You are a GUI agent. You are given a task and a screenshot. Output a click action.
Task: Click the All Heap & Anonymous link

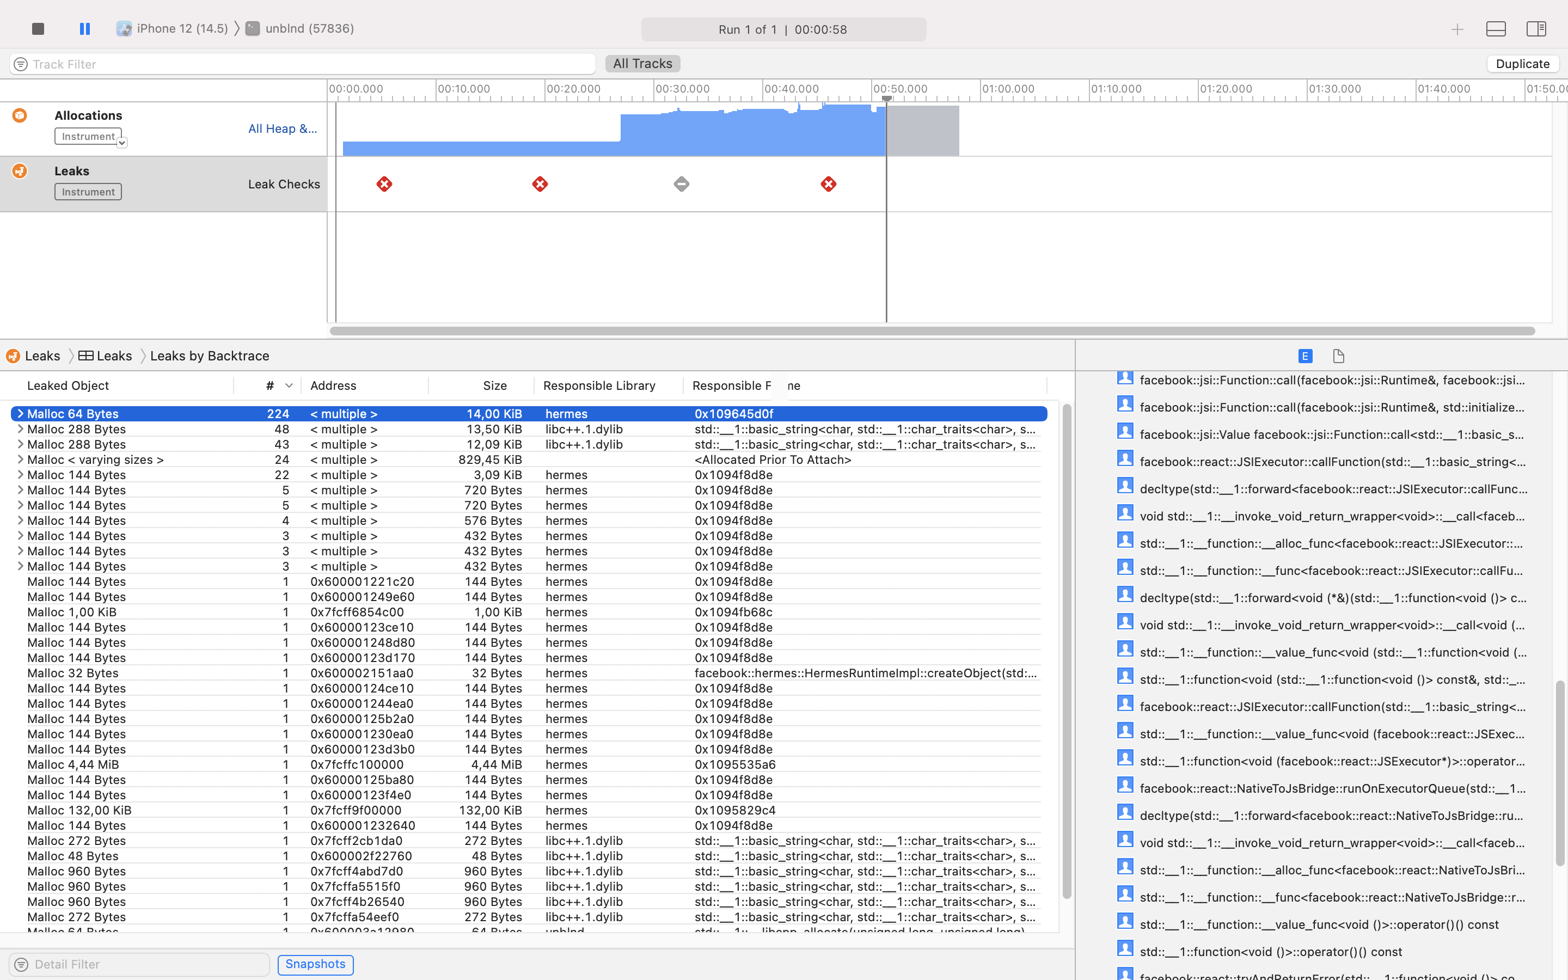(282, 128)
